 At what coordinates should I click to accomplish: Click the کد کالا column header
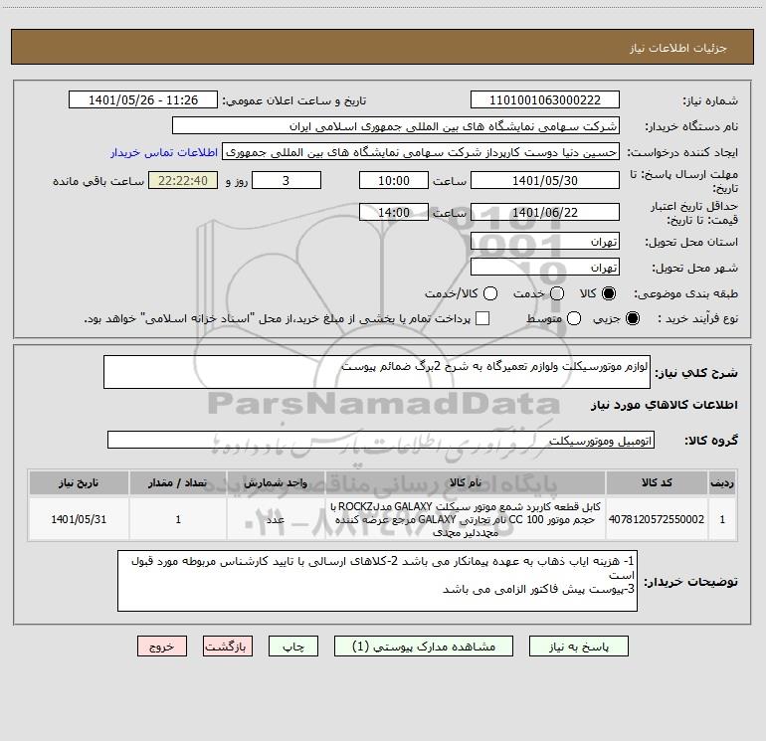[657, 483]
